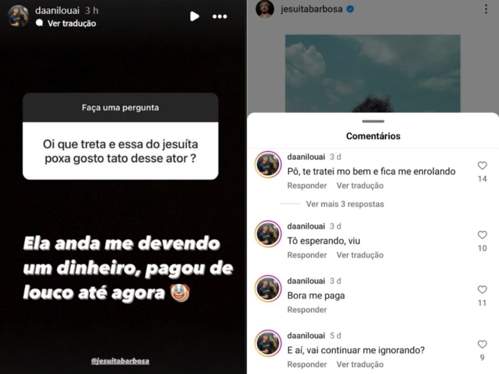The height and width of the screenshot is (374, 499).
Task: Open the story three-dot options menu
Action: pos(220,17)
